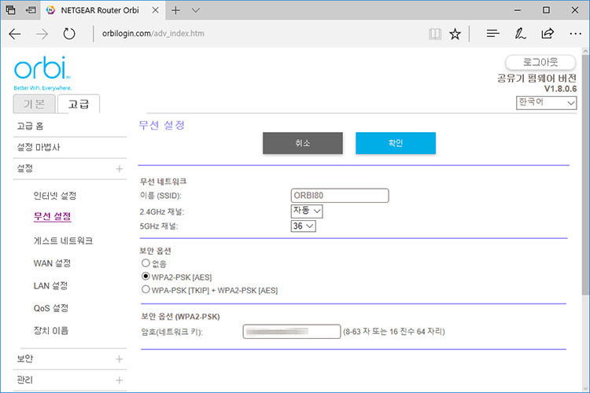Edit the SSID name field ORBI80
Viewport: 590px width, 393px height.
(x=340, y=196)
